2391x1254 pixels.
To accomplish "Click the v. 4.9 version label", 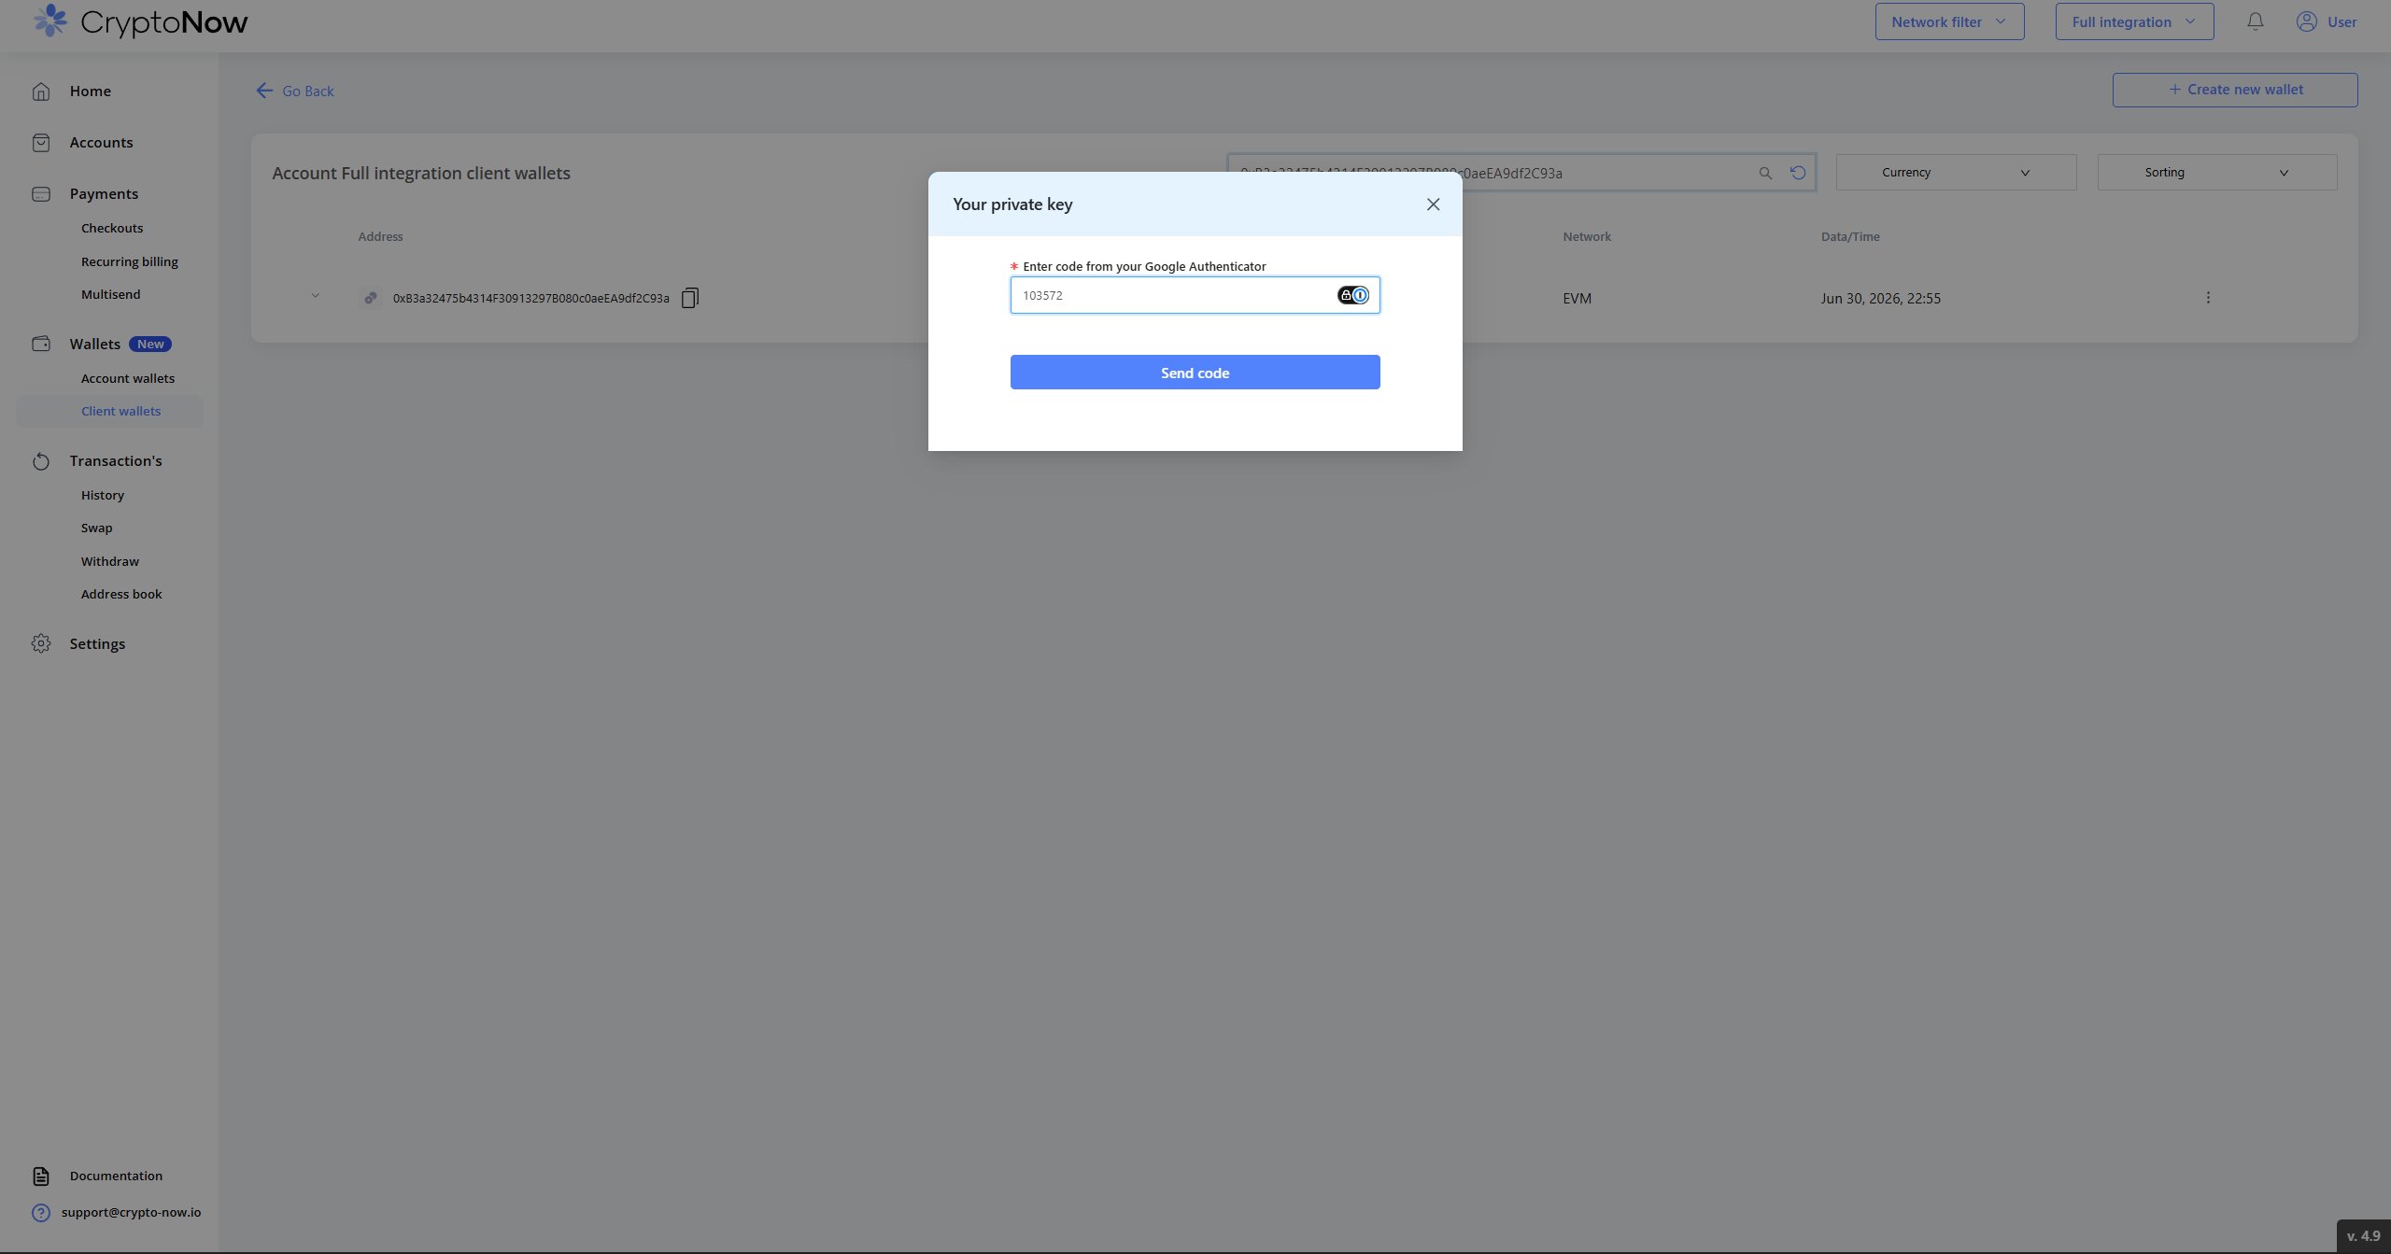I will (2364, 1235).
